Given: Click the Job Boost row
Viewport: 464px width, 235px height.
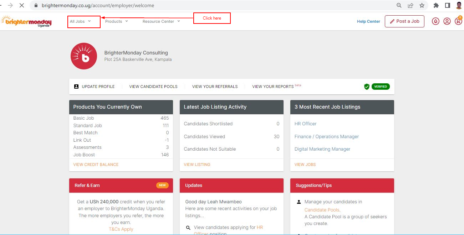Looking at the screenshot, I should pos(121,155).
